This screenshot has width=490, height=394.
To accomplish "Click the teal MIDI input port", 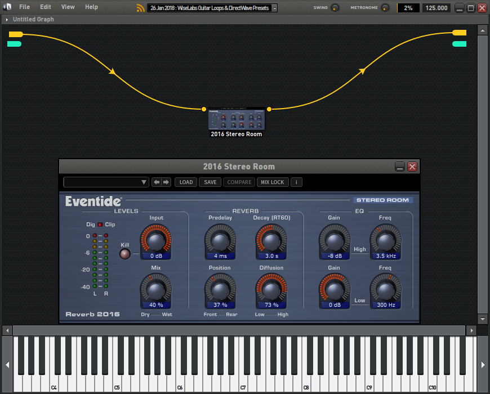I will pyautogui.click(x=15, y=44).
